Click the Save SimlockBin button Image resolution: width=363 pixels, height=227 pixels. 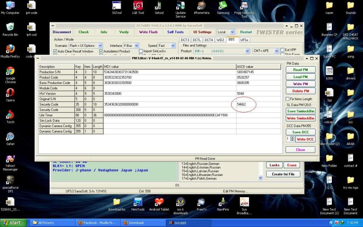coord(301,111)
